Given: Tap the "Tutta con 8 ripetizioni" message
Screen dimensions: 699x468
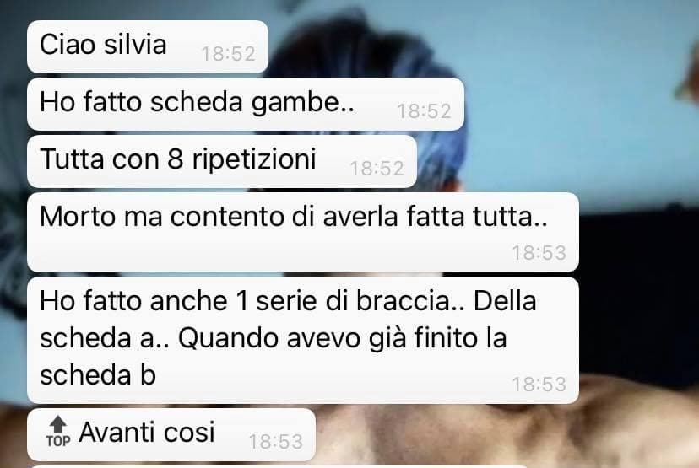Looking at the screenshot, I should tap(222, 162).
